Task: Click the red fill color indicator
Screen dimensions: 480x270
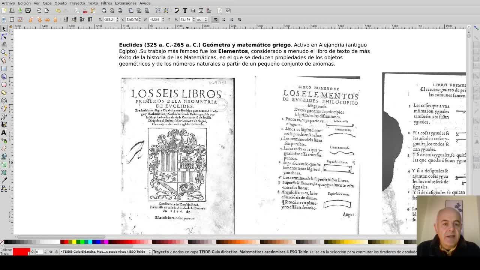Action: coord(21,252)
